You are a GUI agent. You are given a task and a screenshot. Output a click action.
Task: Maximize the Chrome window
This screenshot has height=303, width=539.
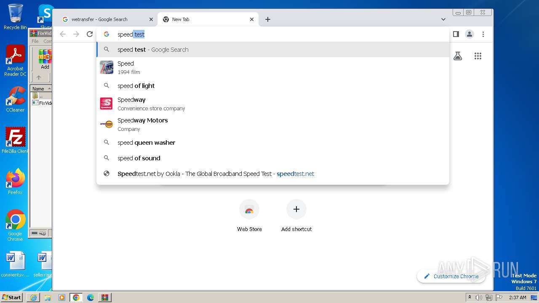pos(469,12)
